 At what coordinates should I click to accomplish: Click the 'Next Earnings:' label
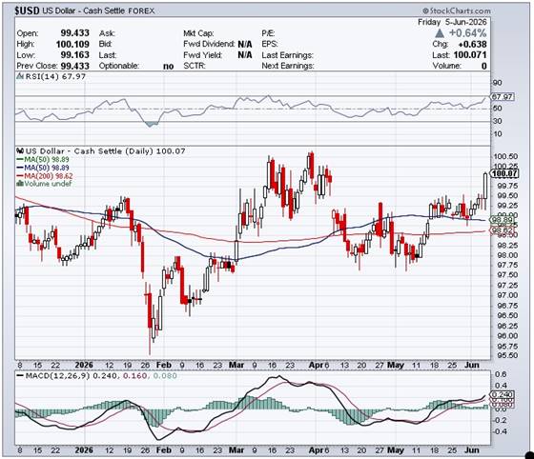pyautogui.click(x=288, y=66)
